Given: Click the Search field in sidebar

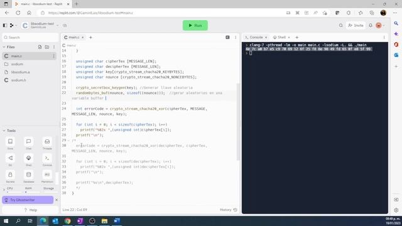Looking at the screenshot, I should [30, 38].
